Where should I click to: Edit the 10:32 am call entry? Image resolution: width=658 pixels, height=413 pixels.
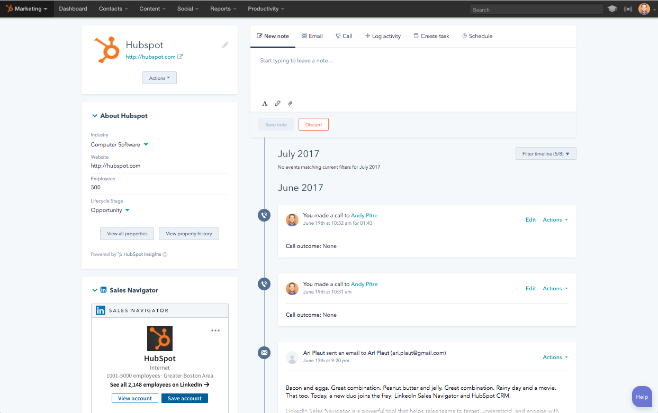[530, 219]
